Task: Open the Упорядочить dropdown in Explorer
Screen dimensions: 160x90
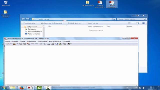Action: [x=30, y=23]
